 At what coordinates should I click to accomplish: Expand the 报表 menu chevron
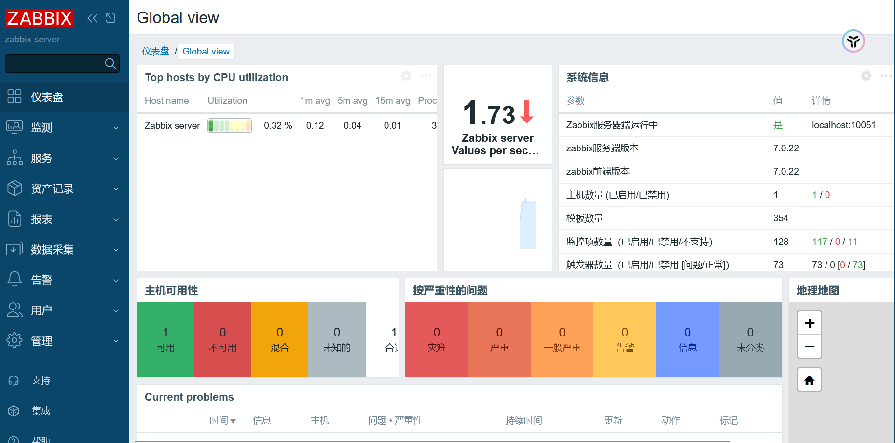click(116, 219)
